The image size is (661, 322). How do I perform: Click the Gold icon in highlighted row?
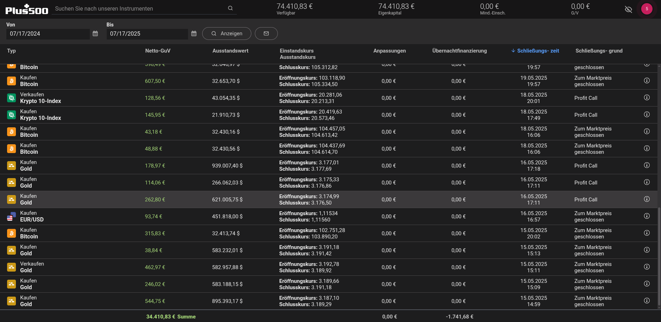pos(12,200)
